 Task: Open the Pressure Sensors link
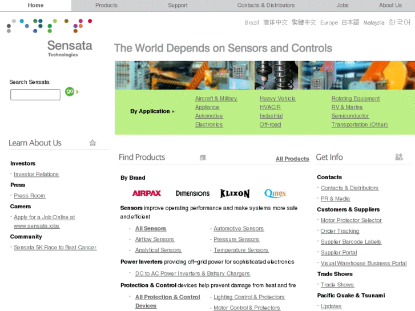click(x=236, y=239)
